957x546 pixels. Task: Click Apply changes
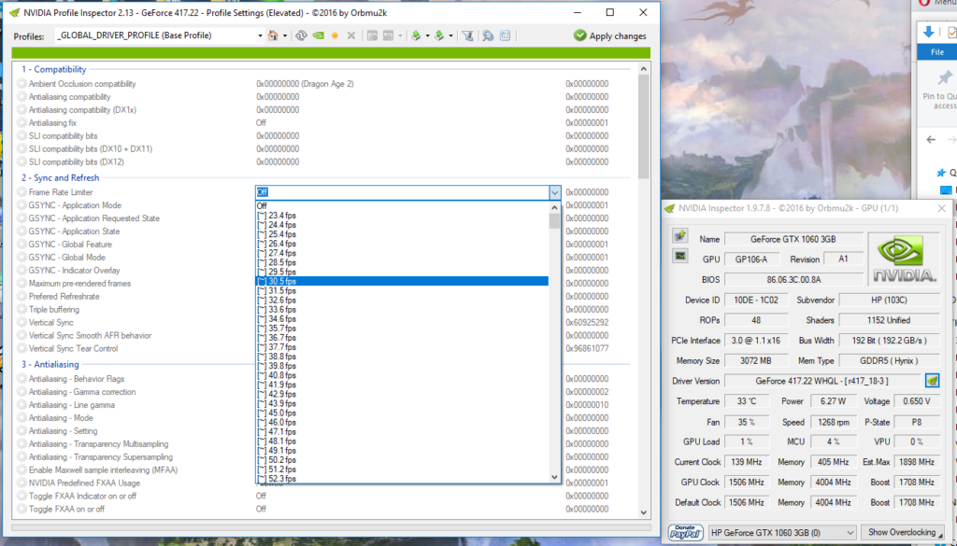click(609, 36)
